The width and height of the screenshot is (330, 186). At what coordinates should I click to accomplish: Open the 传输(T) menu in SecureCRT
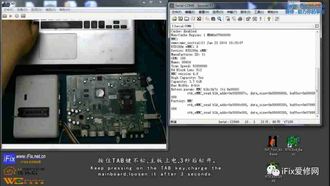coord(232,12)
